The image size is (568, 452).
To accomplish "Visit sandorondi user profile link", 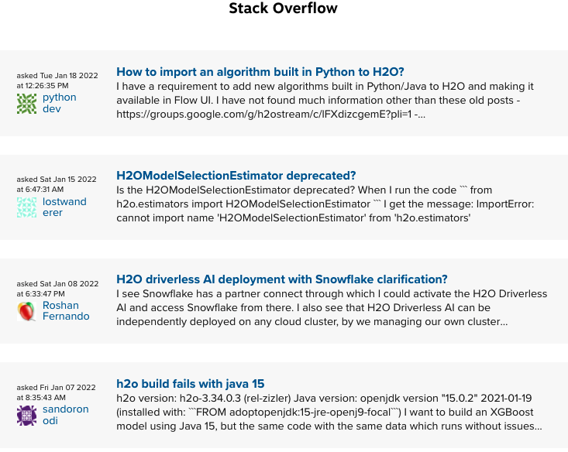I will click(x=66, y=415).
